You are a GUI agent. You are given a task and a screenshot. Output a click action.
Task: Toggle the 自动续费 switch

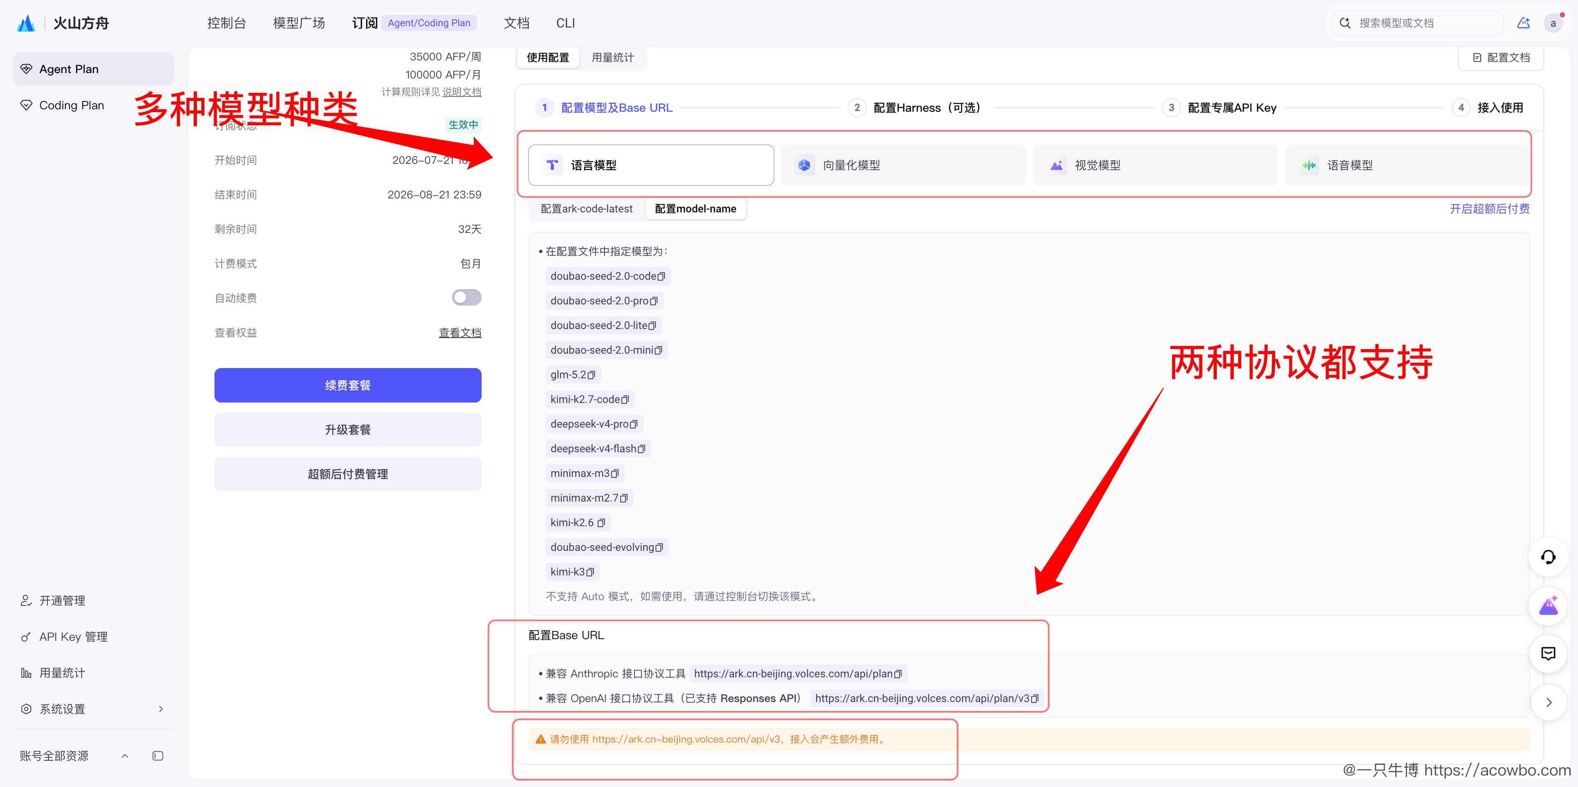click(x=466, y=298)
